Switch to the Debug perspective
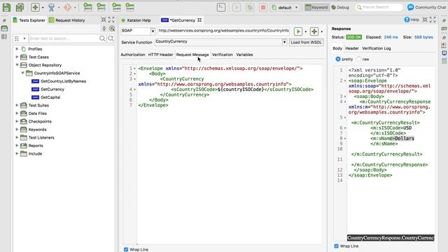This screenshot has width=448, height=252. pyautogui.click(x=340, y=8)
